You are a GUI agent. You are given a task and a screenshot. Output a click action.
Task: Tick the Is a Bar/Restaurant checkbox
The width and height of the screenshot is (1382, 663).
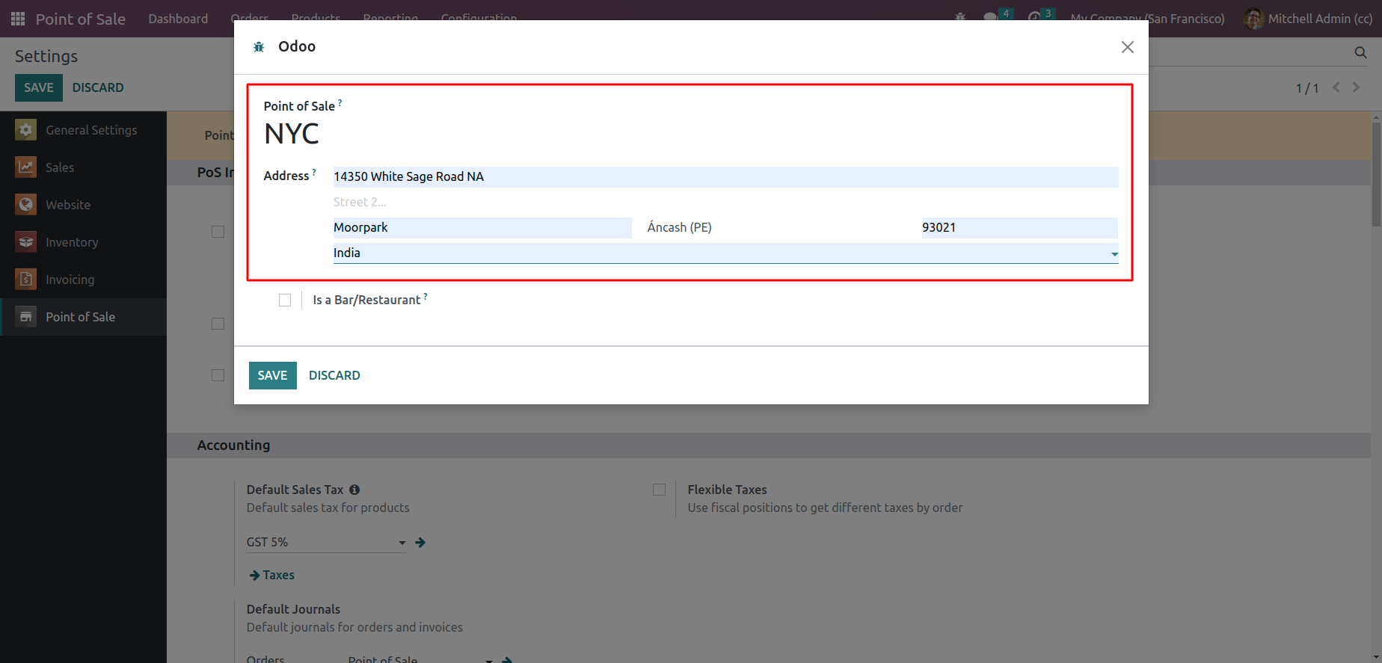(285, 300)
